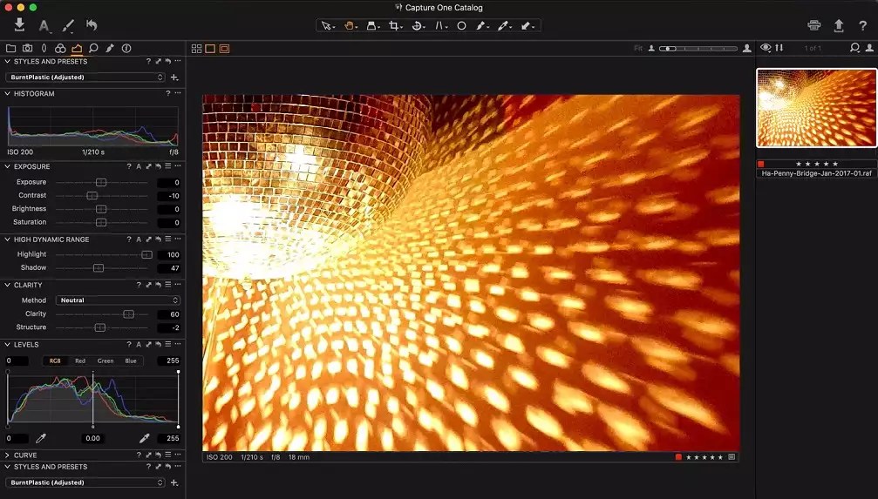Open Help with the top-right question mark
Image resolution: width=878 pixels, height=499 pixels.
click(x=863, y=26)
